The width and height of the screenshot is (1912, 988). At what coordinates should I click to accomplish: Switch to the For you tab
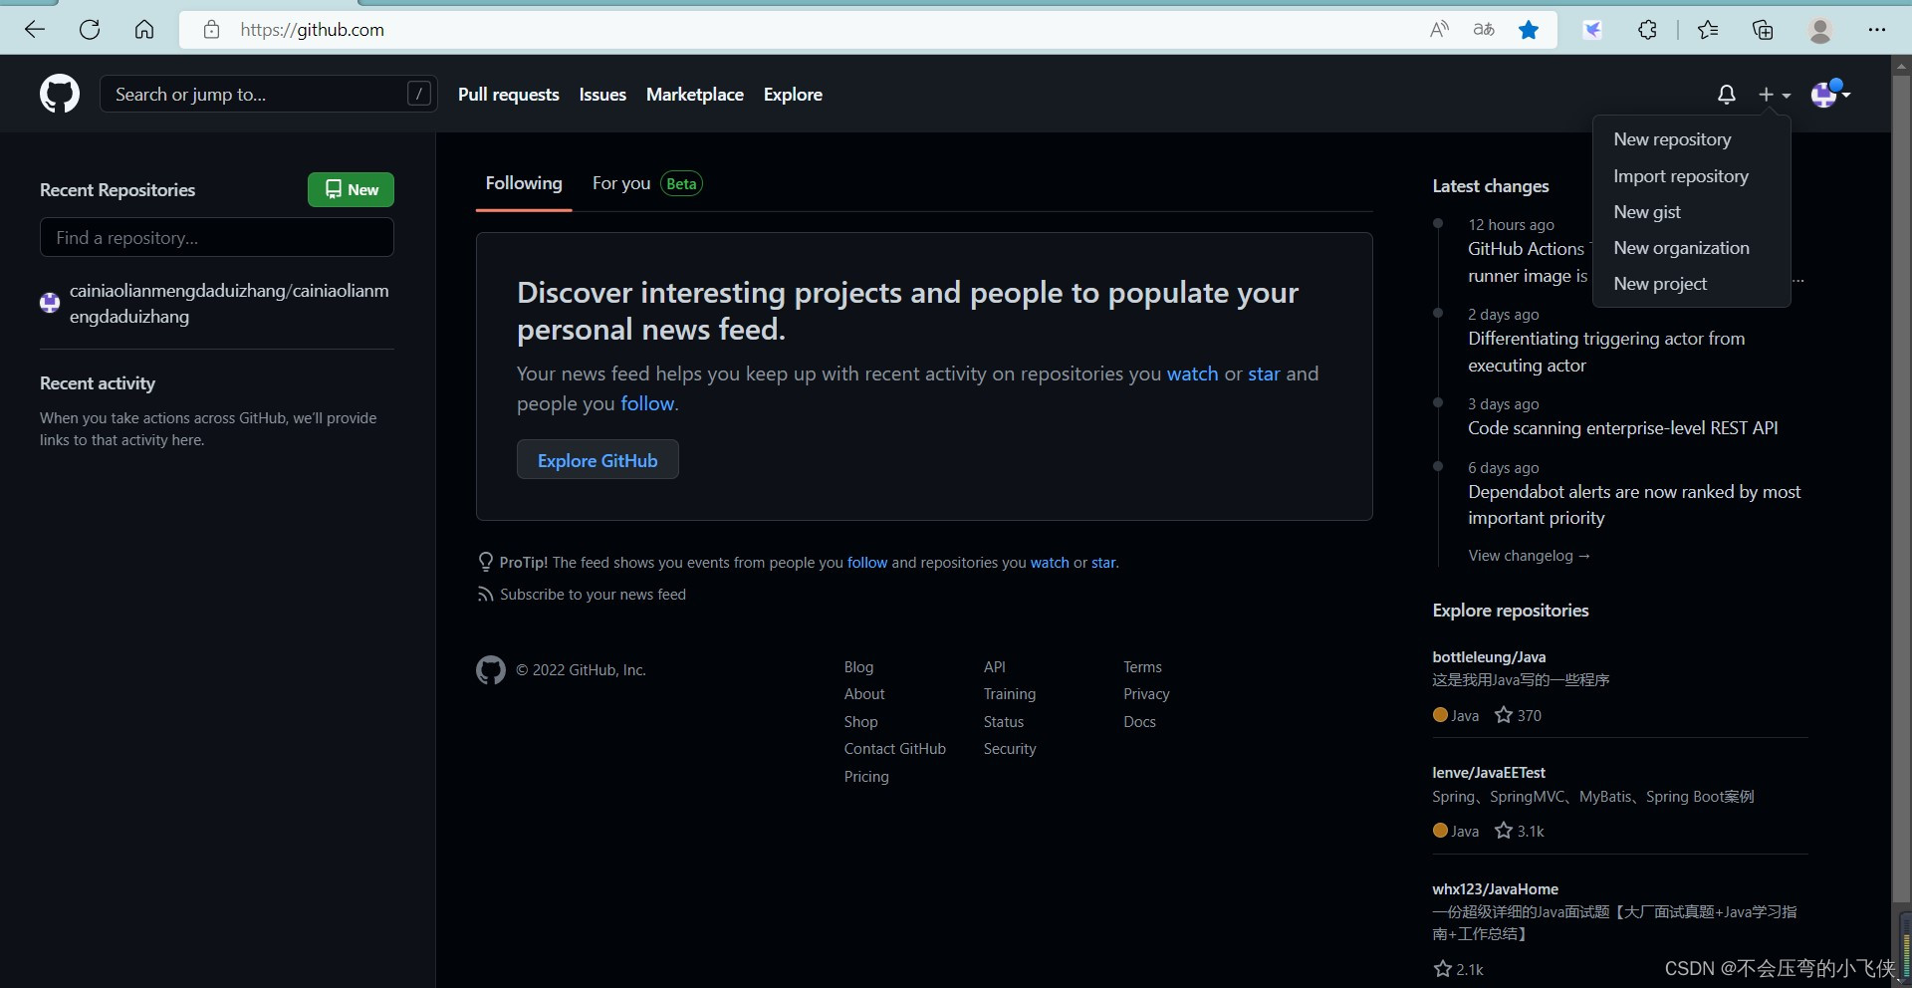[647, 183]
